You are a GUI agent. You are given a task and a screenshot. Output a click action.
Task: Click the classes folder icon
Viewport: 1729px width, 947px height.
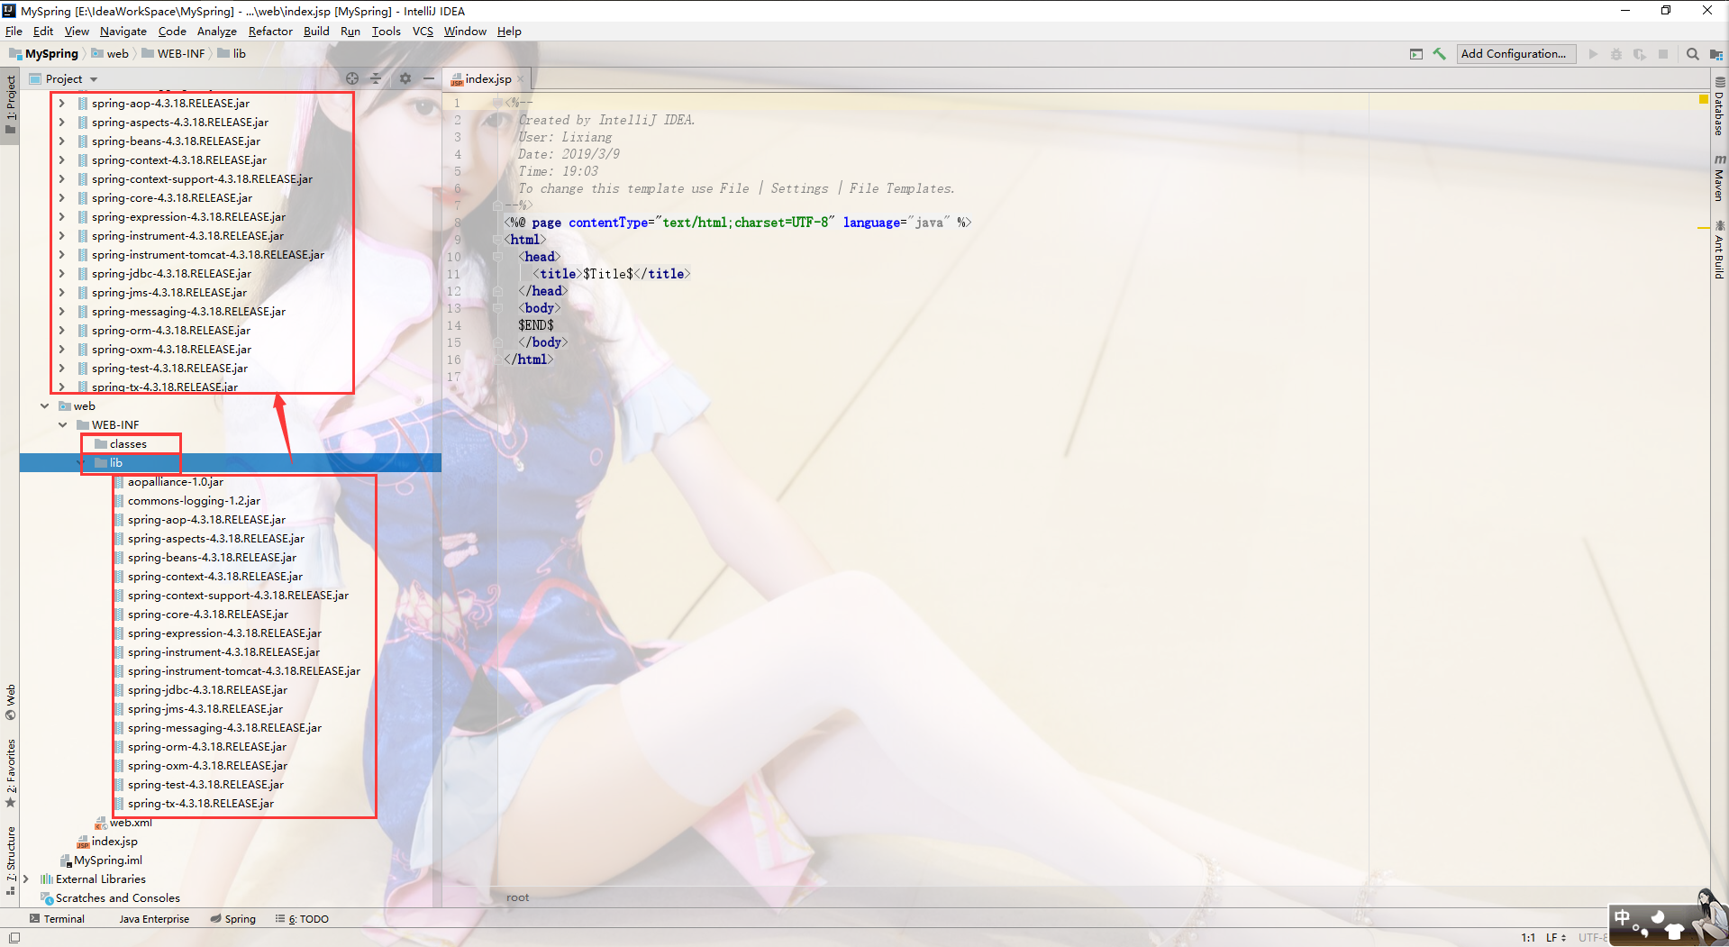pos(101,444)
